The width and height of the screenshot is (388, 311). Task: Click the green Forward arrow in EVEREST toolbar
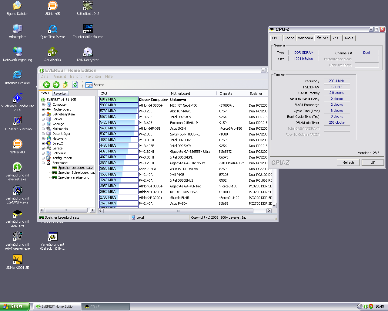tap(56, 85)
